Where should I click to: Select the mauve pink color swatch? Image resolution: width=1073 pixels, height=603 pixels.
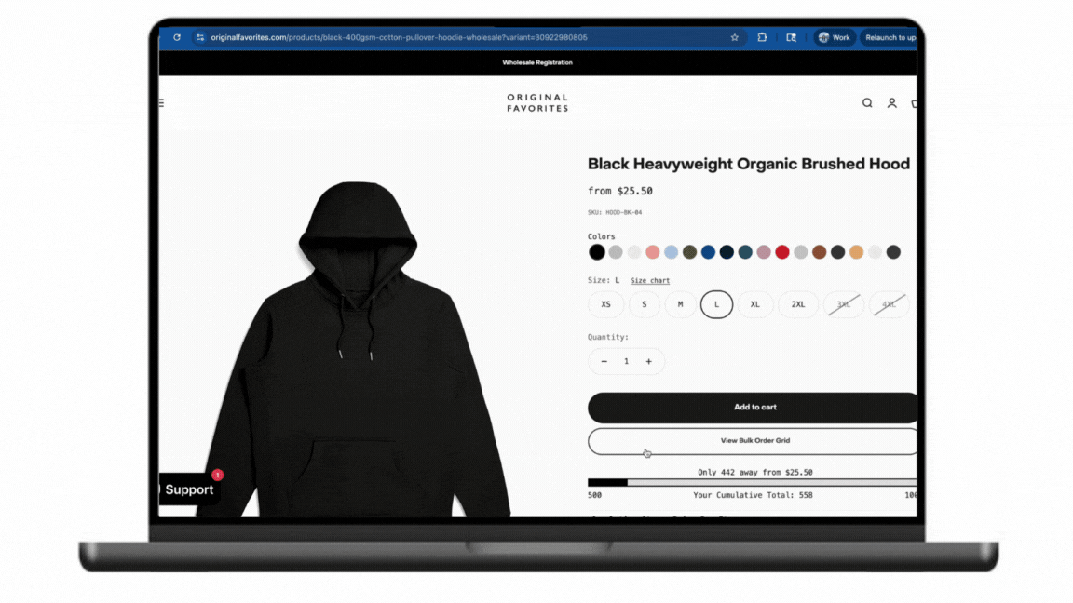tap(764, 252)
